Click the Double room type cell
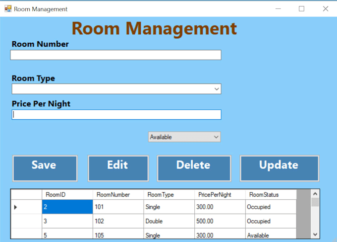Screen dimensions: 337x242 tap(169, 221)
